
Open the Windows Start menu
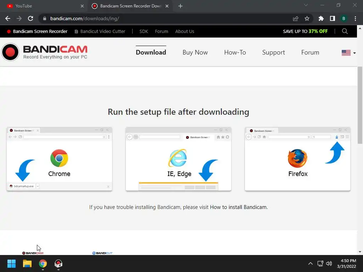pyautogui.click(x=11, y=263)
